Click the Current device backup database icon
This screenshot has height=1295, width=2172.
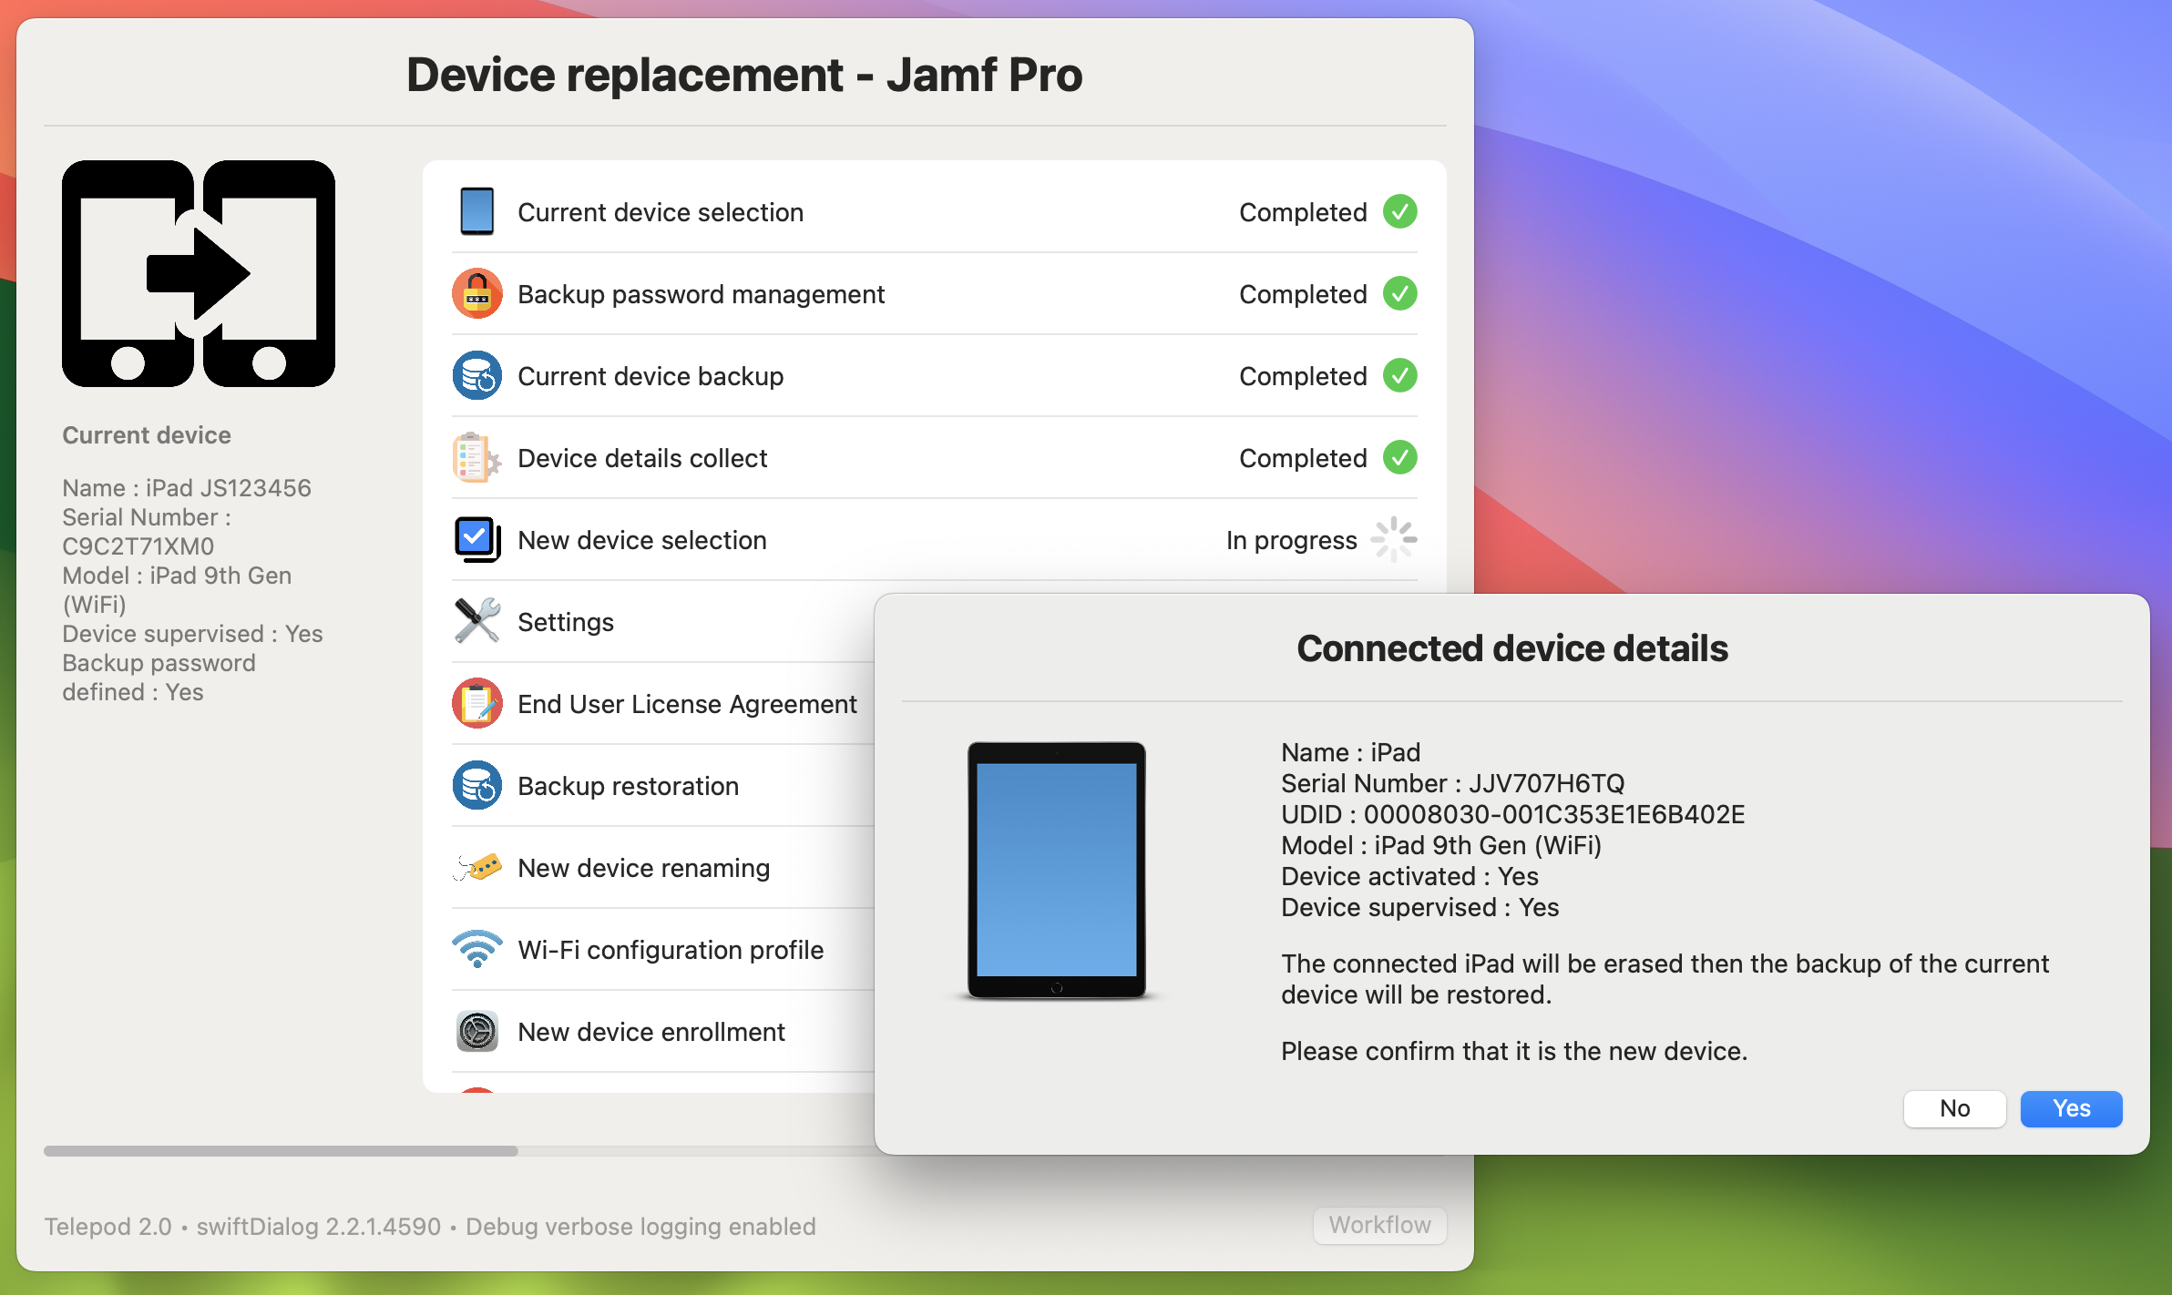click(x=476, y=375)
